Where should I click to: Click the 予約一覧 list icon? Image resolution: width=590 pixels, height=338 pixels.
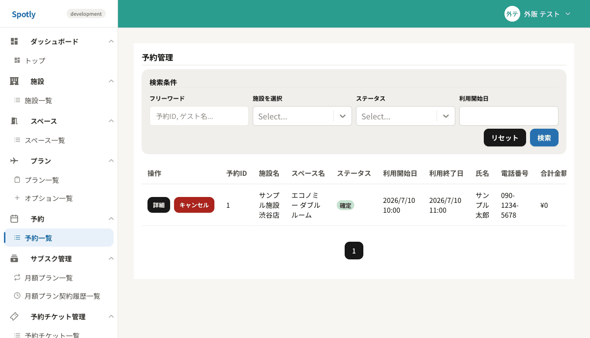[x=17, y=238]
